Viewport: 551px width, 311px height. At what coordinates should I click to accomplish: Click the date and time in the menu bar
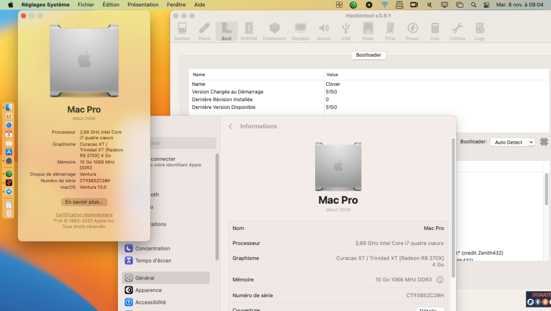click(520, 4)
